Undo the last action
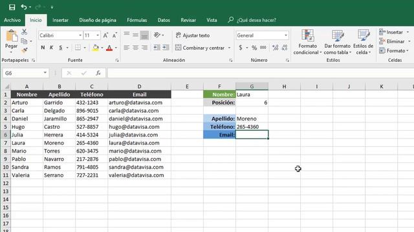The height and width of the screenshot is (232, 414). click(23, 7)
